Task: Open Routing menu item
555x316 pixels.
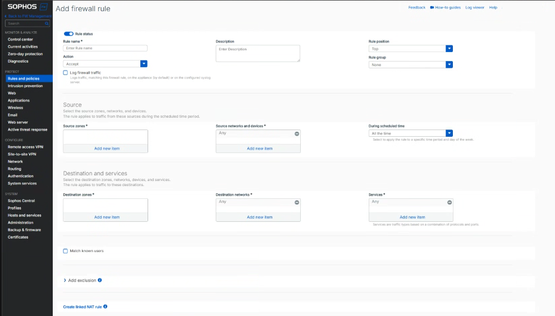Action: 15,169
